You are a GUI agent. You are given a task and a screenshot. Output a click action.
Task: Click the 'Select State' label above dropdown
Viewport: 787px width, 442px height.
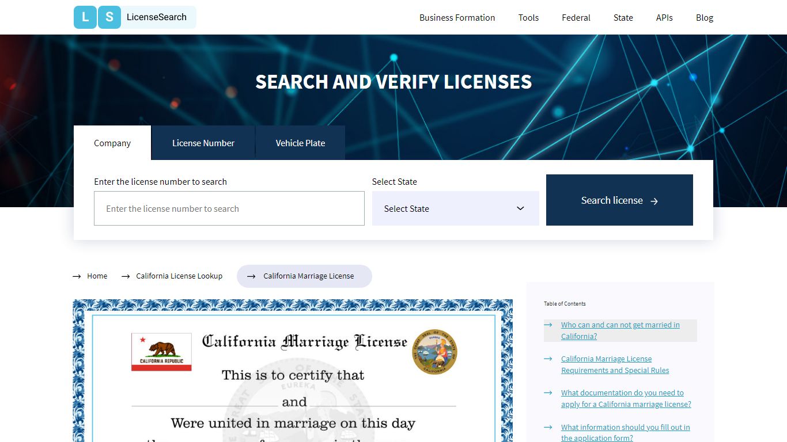(395, 181)
